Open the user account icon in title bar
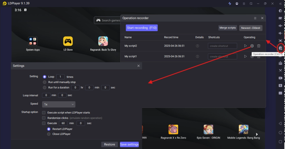This screenshot has width=285, height=149. [x=237, y=3]
